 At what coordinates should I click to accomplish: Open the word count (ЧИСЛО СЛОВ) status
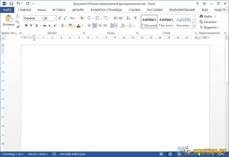pyautogui.click(x=38, y=154)
